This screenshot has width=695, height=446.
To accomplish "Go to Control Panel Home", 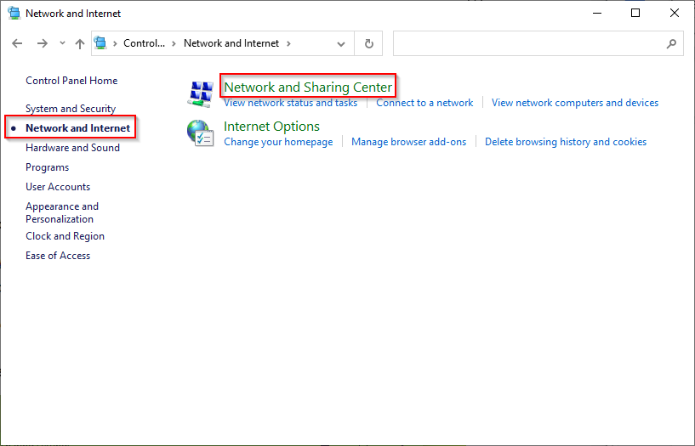I will (71, 81).
